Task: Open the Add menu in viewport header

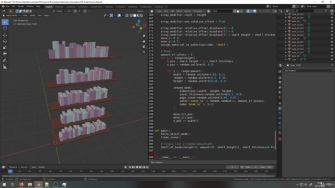Action: [x=40, y=16]
